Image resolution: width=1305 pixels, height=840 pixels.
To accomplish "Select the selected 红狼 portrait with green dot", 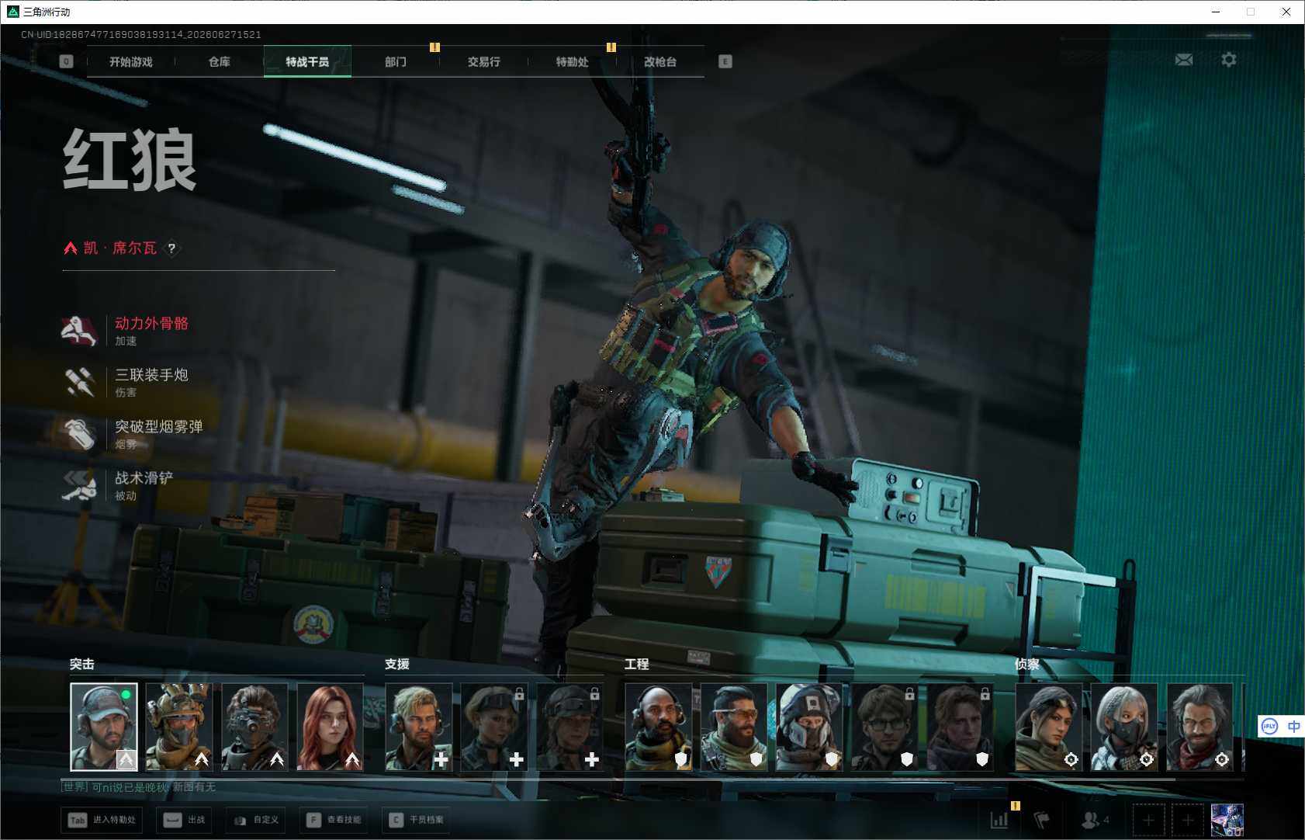I will point(104,727).
